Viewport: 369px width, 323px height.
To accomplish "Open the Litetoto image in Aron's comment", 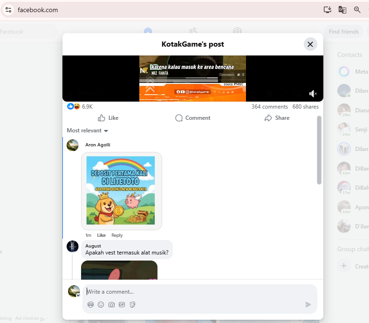I will point(121,191).
